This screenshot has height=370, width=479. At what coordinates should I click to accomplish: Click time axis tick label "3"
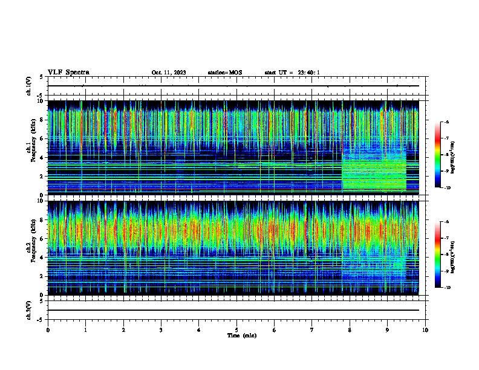pyautogui.click(x=161, y=330)
